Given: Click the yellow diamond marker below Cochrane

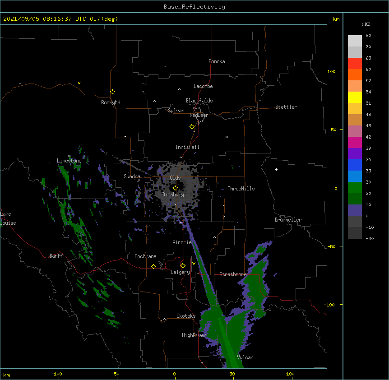Looking at the screenshot, I should 153,266.
